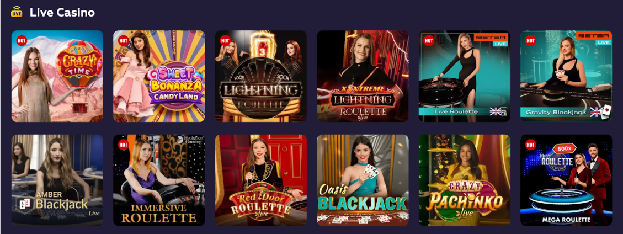Screen dimensions: 623x234
Task: Open the Oasis Blackjack table
Action: [x=363, y=180]
